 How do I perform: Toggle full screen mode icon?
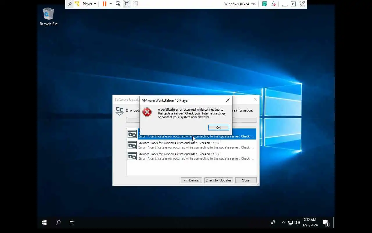[x=127, y=4]
